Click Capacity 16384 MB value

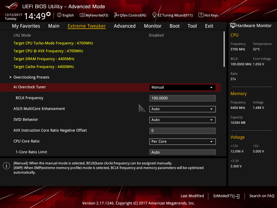[238, 123]
